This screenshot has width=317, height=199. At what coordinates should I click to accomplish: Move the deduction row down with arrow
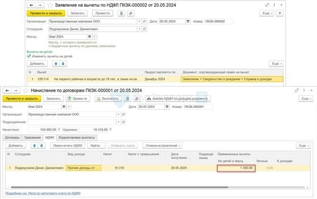[63, 64]
